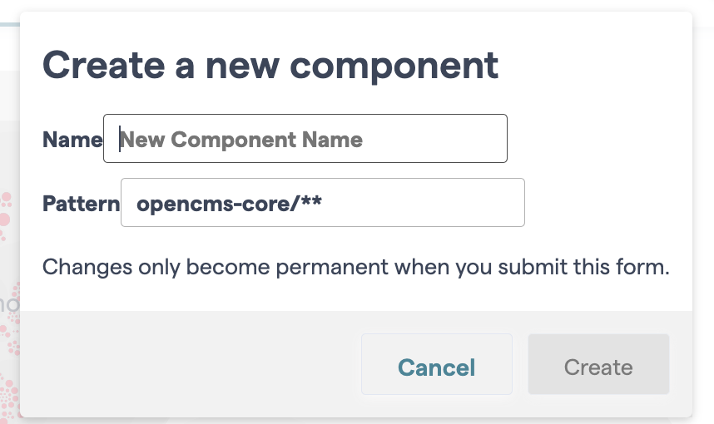Submit the form using Create
The image size is (714, 424).
[597, 367]
